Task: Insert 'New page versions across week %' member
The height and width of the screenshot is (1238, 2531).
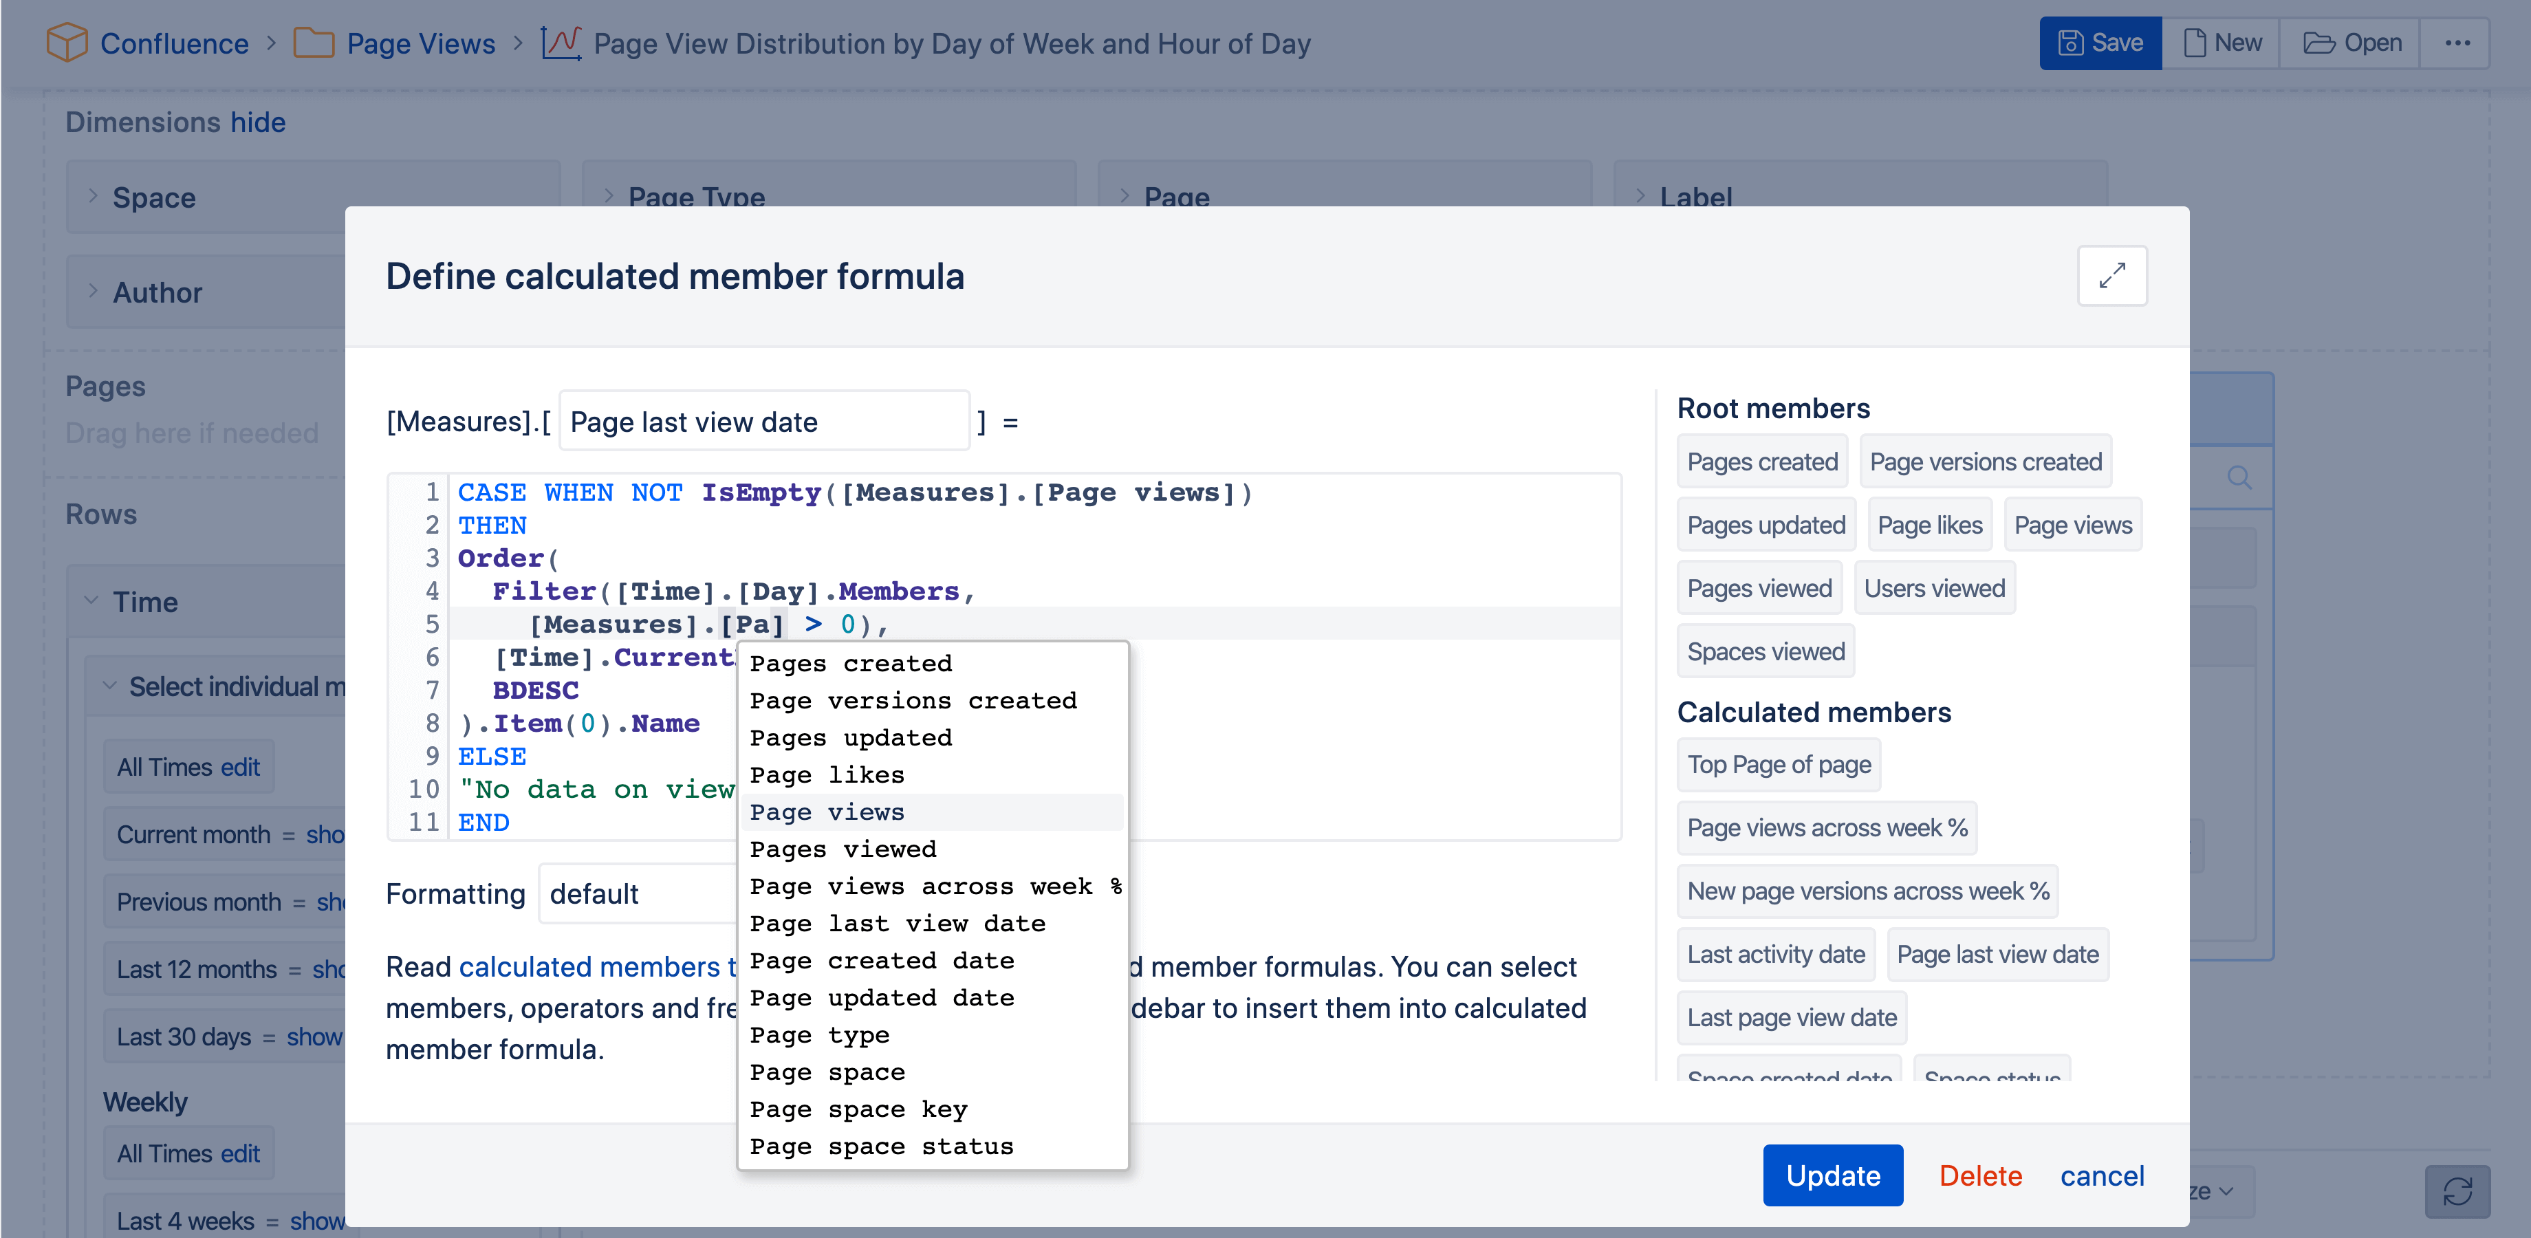Action: [x=1867, y=891]
